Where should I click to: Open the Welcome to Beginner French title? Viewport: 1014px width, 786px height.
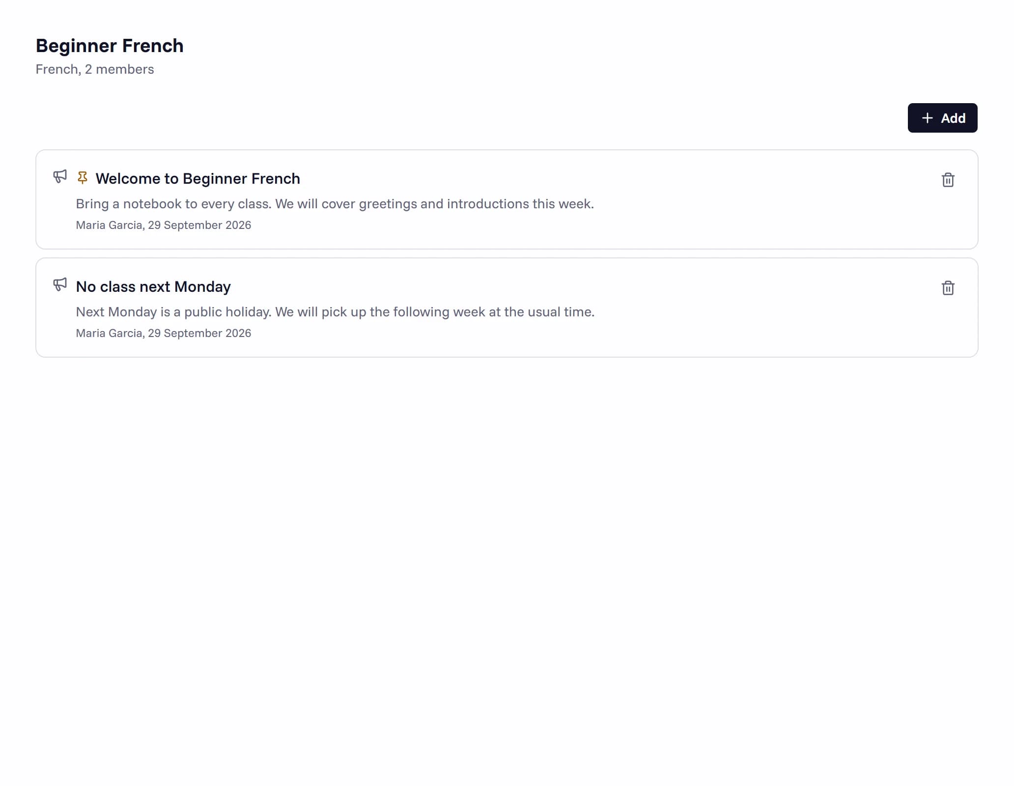pyautogui.click(x=197, y=178)
